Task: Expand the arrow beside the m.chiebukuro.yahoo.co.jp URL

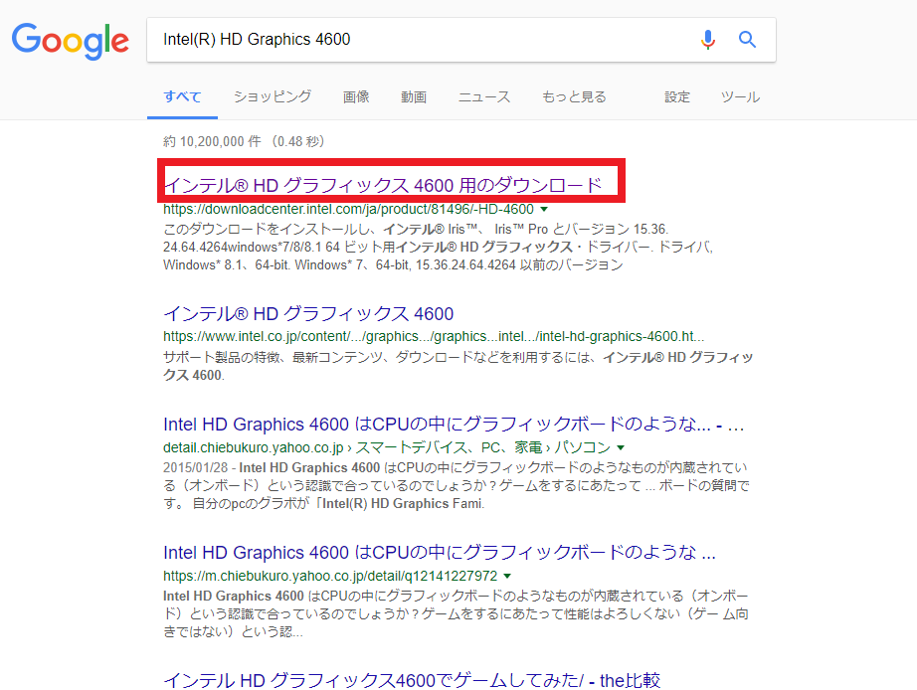Action: point(507,576)
